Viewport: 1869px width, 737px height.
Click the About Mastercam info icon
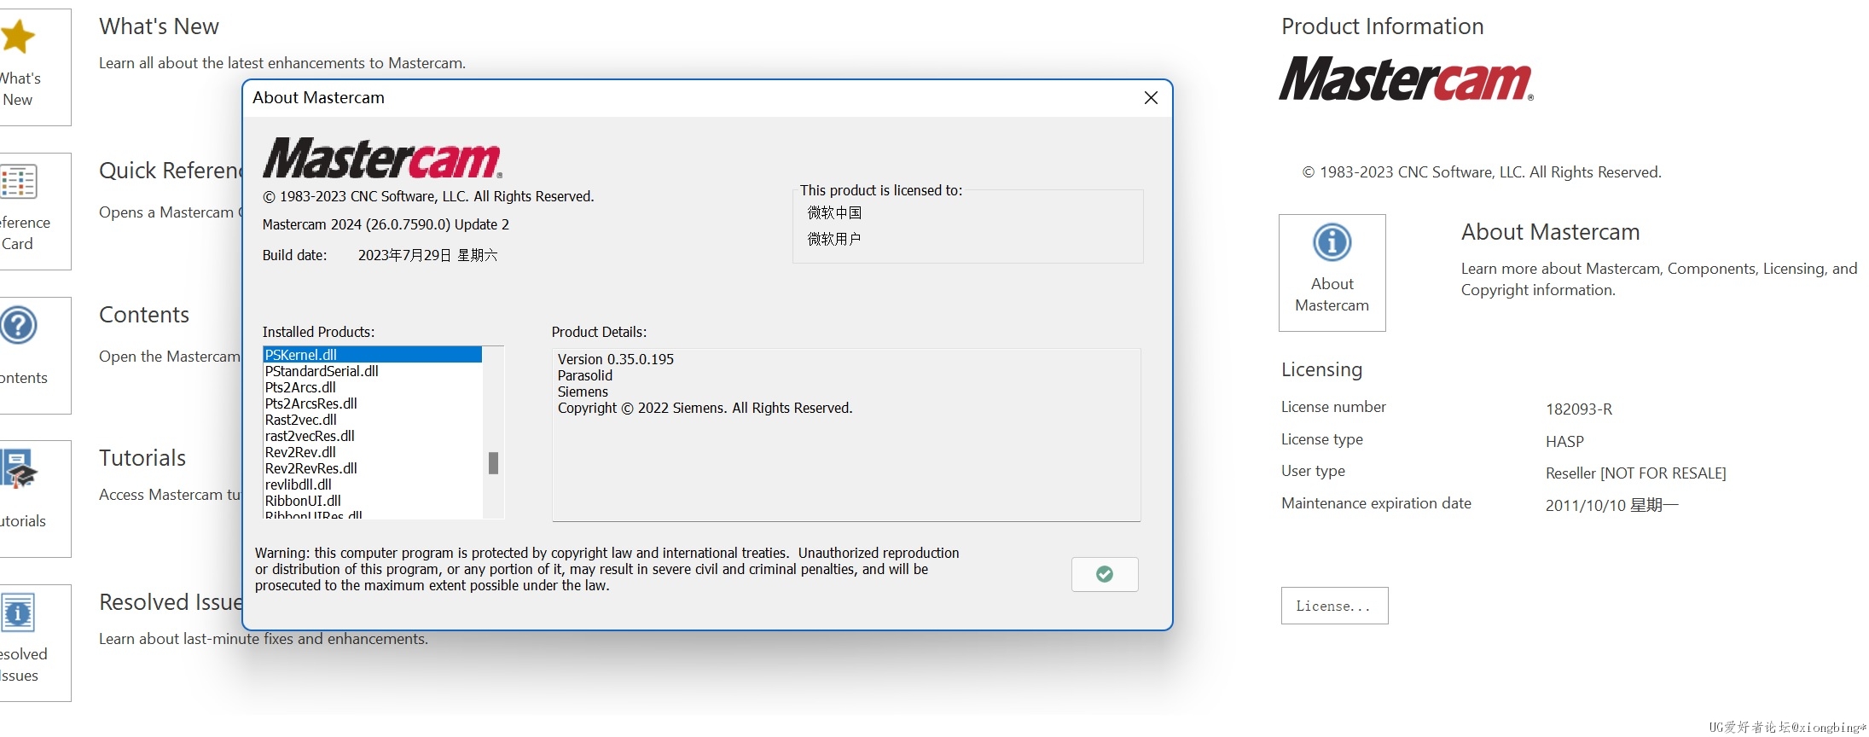click(1332, 242)
